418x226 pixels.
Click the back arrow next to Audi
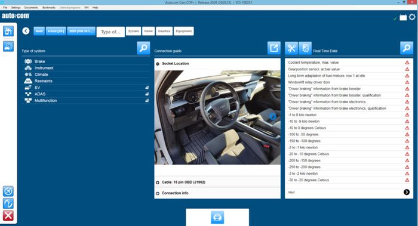coord(26,31)
